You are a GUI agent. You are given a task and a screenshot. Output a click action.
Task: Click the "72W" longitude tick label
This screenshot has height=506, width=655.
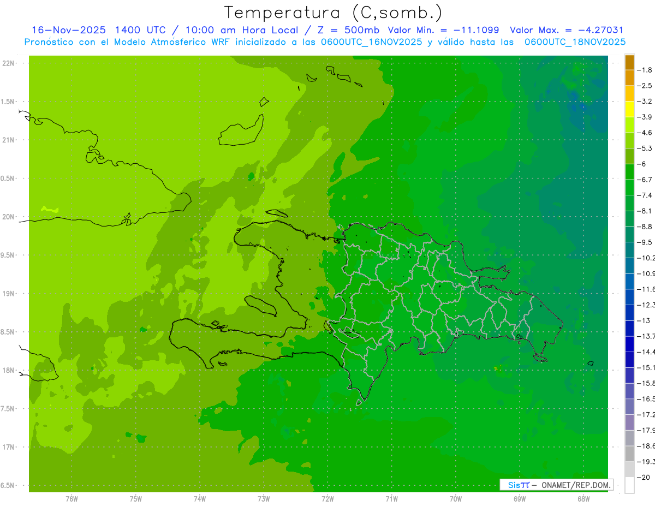coord(328,499)
